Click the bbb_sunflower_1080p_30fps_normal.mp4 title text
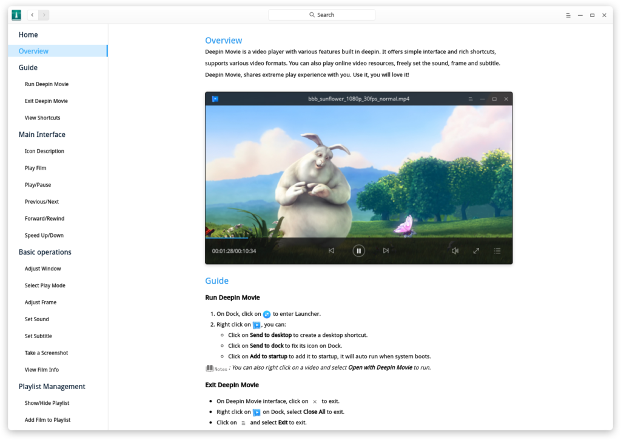Viewport: 621px width, 440px height. point(359,99)
